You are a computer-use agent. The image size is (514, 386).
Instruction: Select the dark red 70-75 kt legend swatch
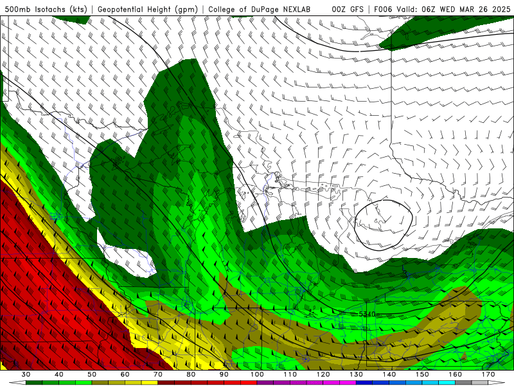tap(166, 383)
